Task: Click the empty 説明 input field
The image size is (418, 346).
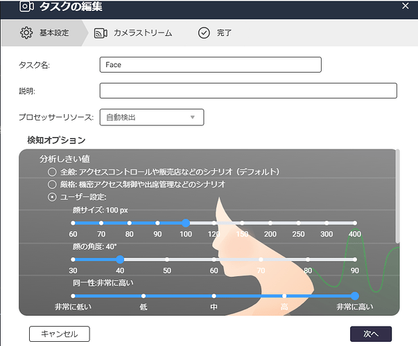Action: coord(248,91)
